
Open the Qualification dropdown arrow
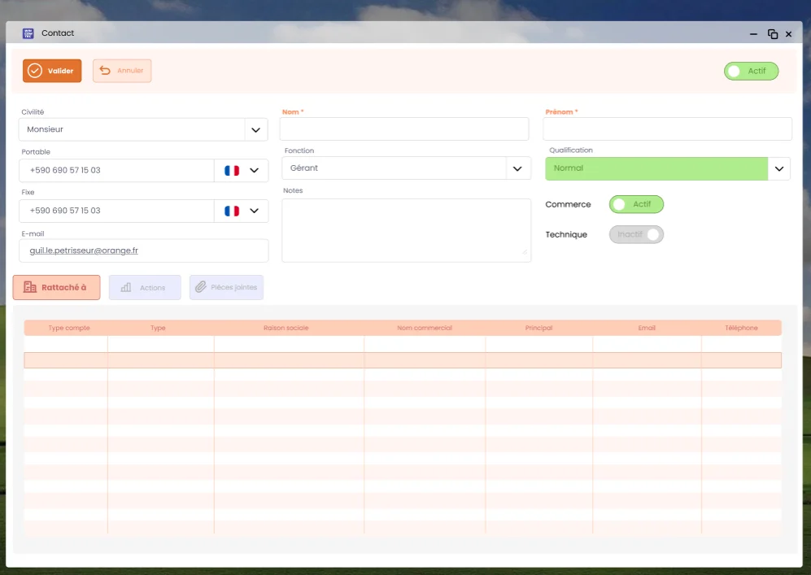point(778,168)
